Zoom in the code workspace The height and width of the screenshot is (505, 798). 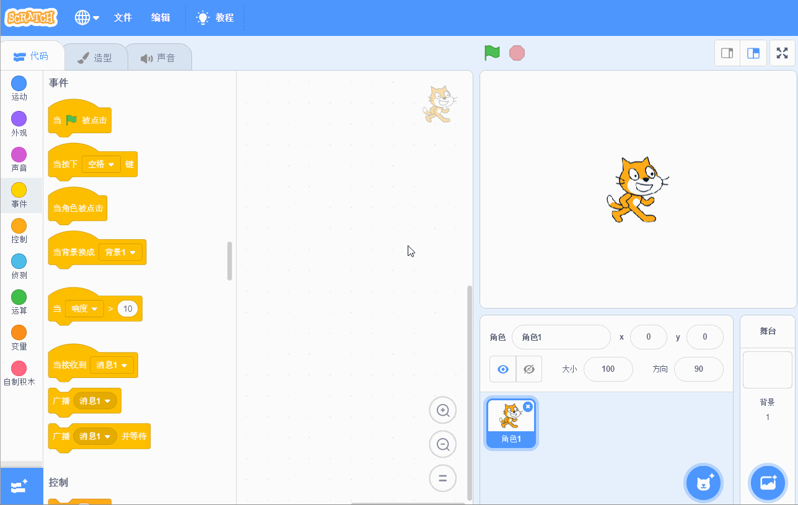coord(443,410)
